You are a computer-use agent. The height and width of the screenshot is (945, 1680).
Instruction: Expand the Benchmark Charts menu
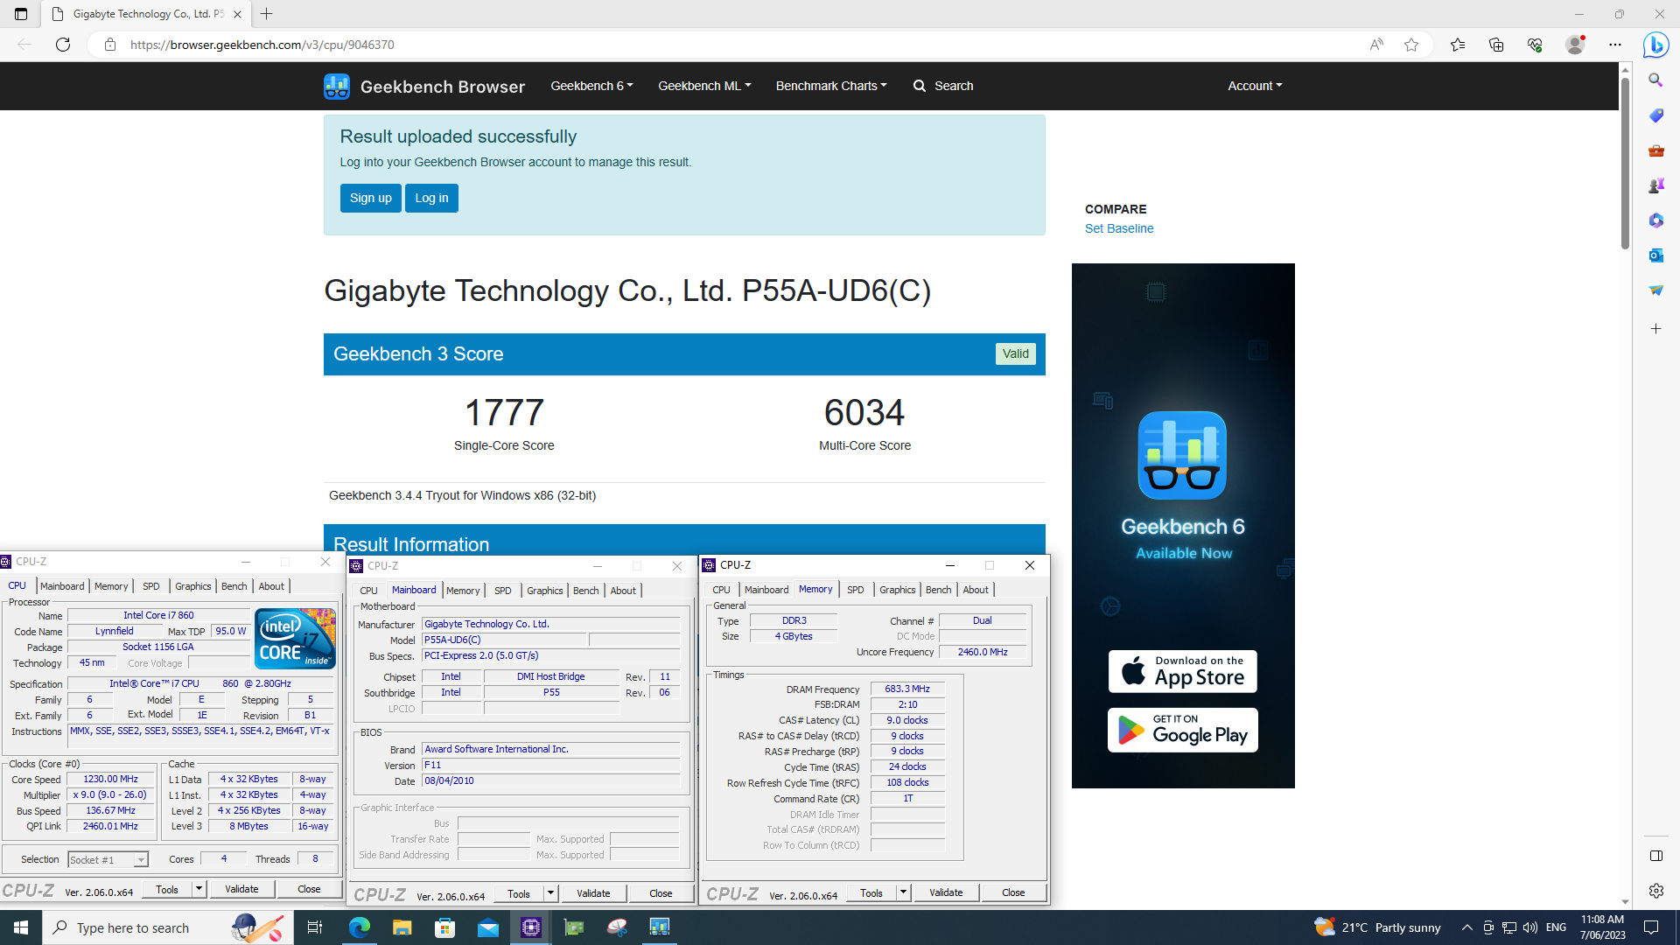tap(831, 86)
